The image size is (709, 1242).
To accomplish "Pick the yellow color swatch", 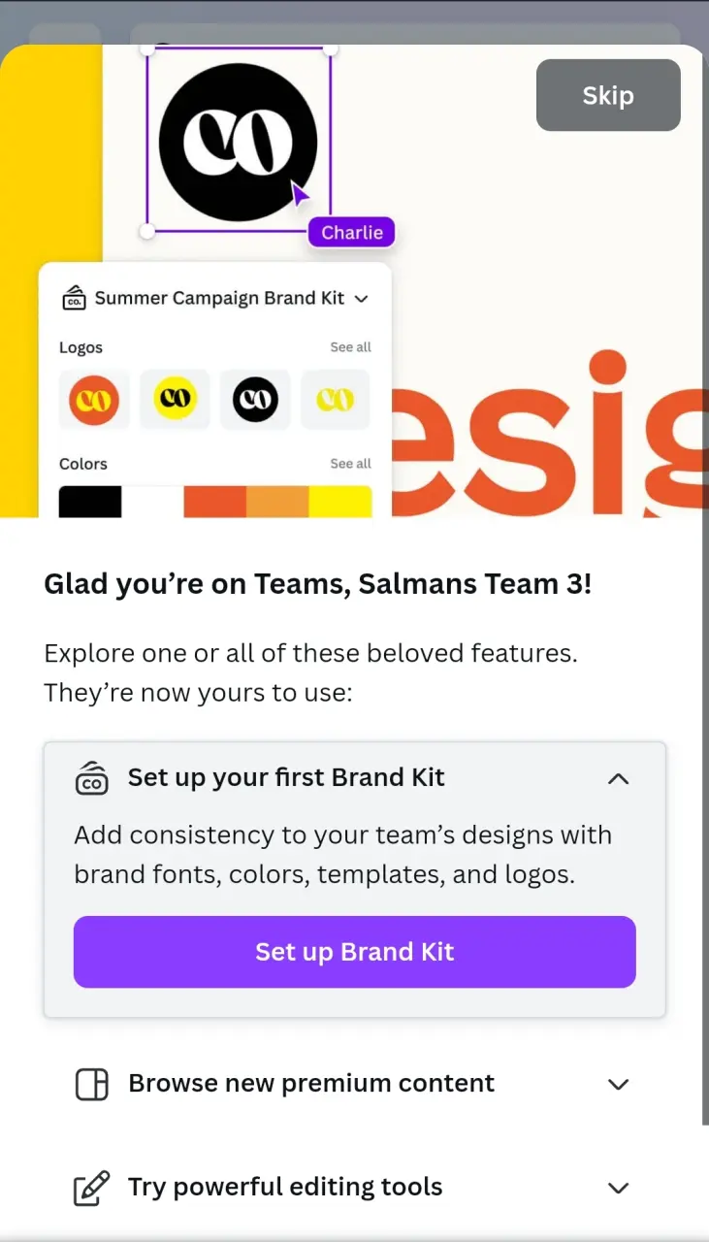I will click(340, 502).
